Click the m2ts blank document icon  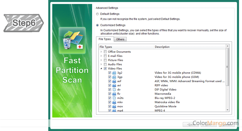coord(114,98)
